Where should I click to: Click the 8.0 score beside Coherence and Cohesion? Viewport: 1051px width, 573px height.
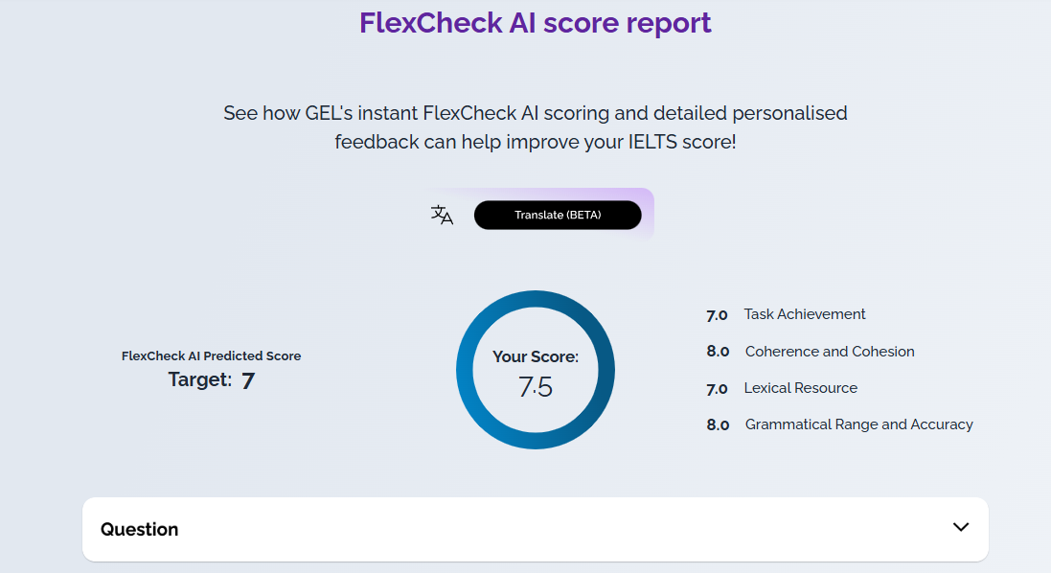point(718,352)
